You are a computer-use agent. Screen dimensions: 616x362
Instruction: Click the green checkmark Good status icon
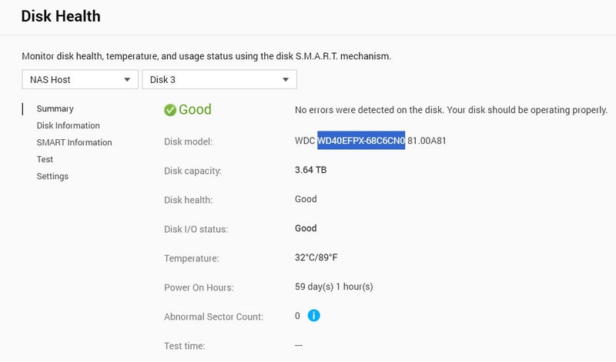[x=169, y=110]
